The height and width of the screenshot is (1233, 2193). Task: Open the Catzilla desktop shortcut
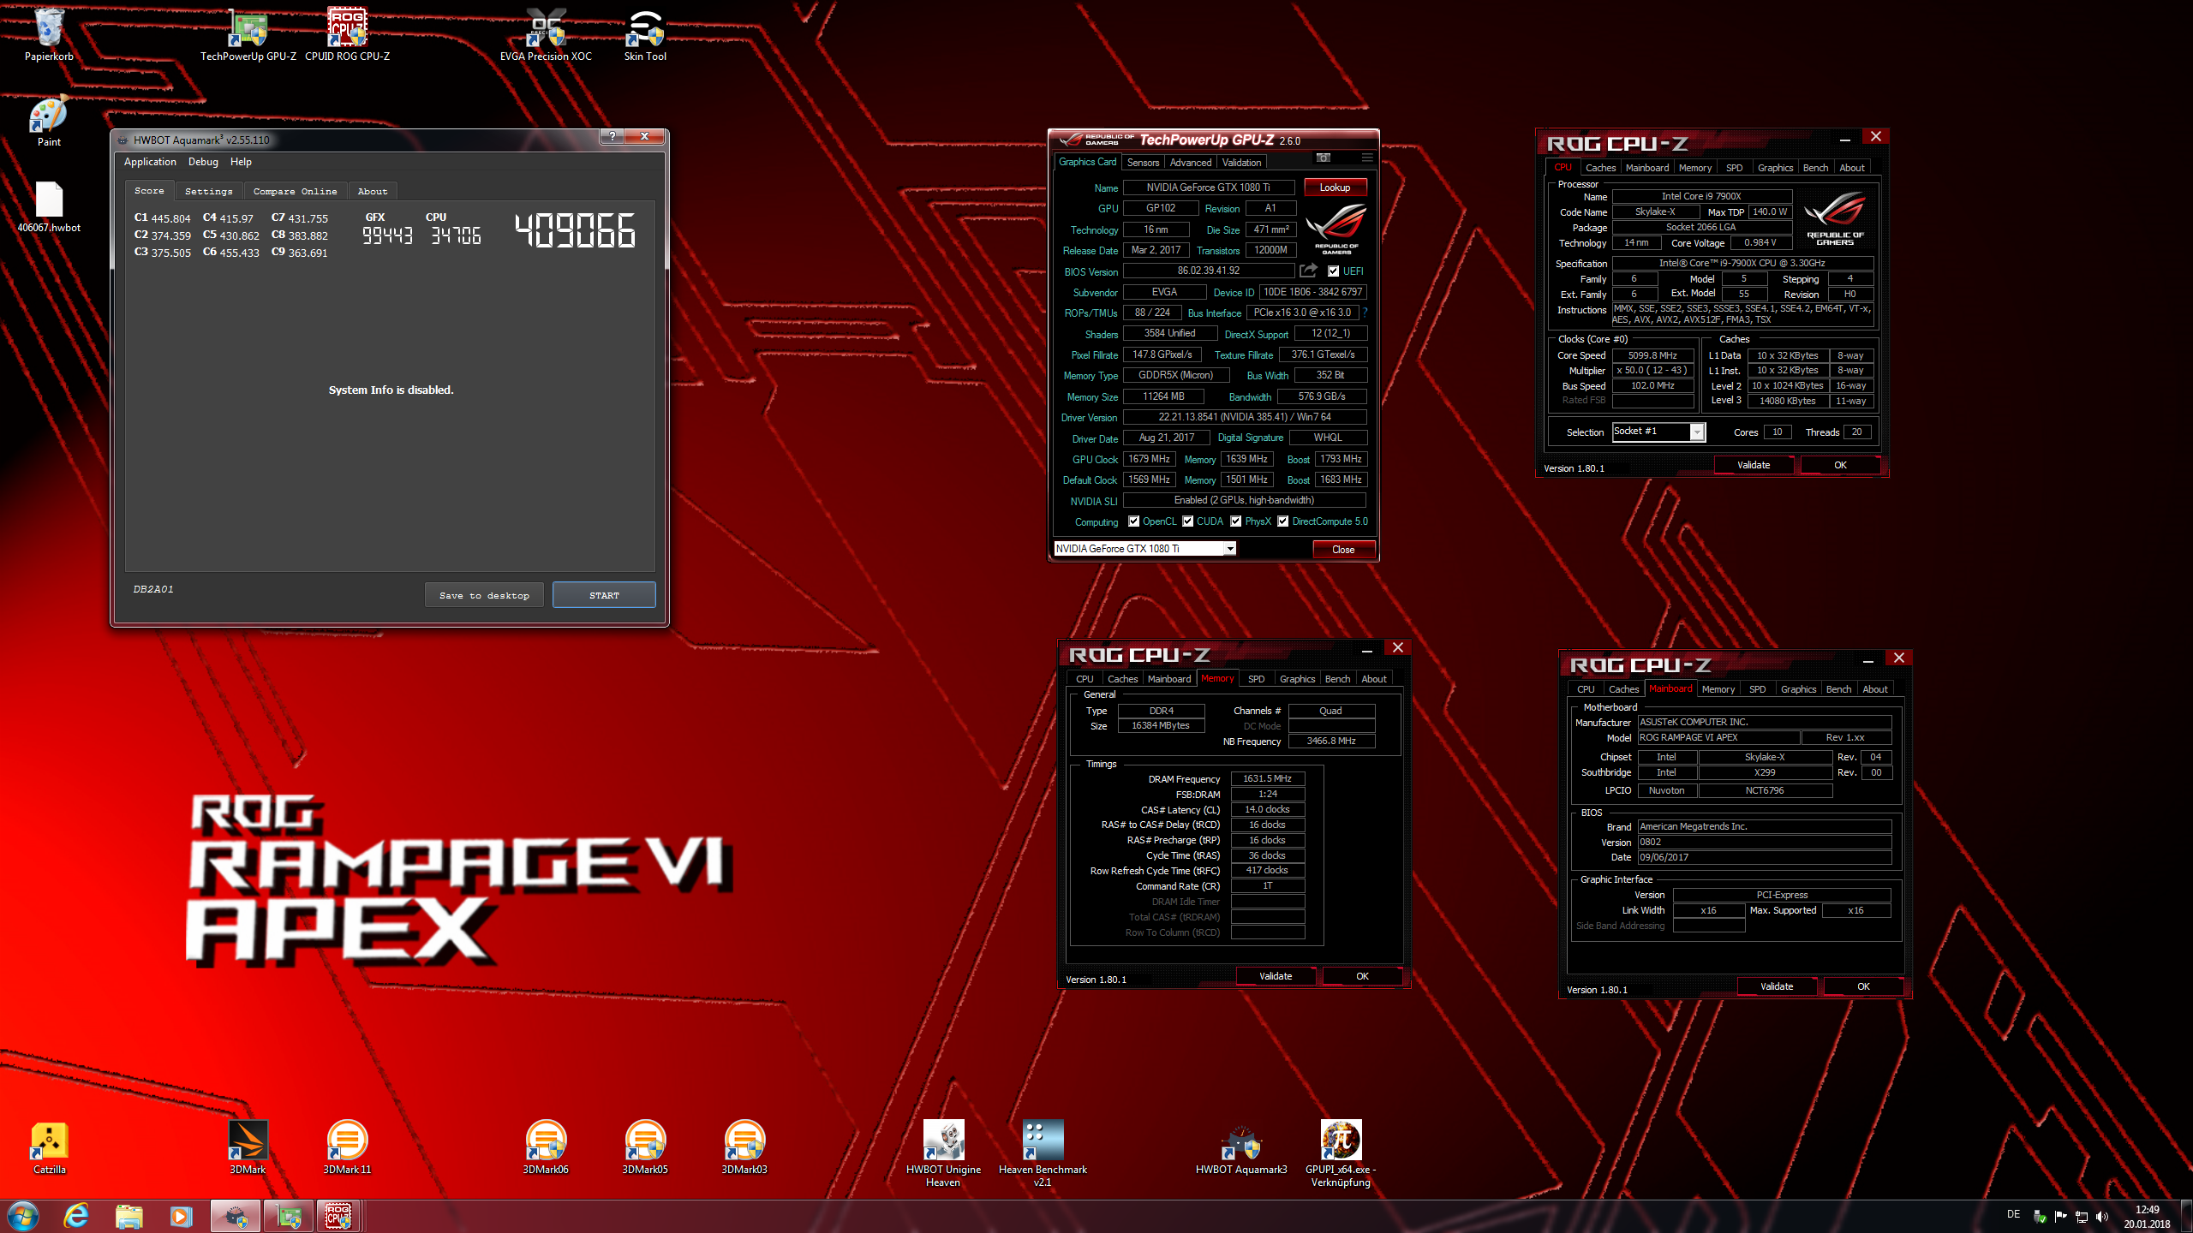tap(49, 1147)
